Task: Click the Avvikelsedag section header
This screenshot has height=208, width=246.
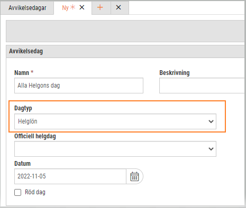Action: [125, 51]
